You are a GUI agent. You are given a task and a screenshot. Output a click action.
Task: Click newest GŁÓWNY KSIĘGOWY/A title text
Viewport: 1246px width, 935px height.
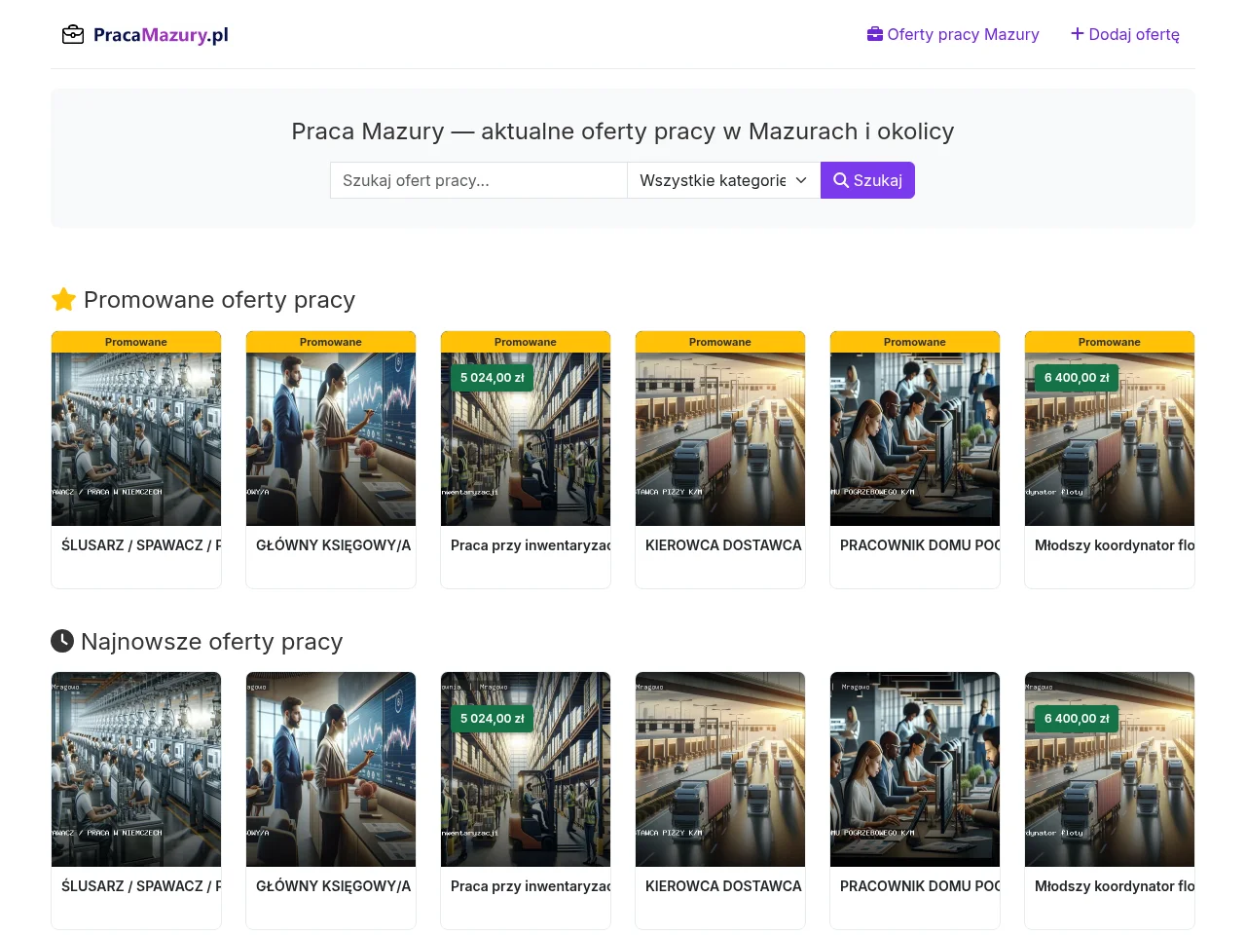pos(334,886)
